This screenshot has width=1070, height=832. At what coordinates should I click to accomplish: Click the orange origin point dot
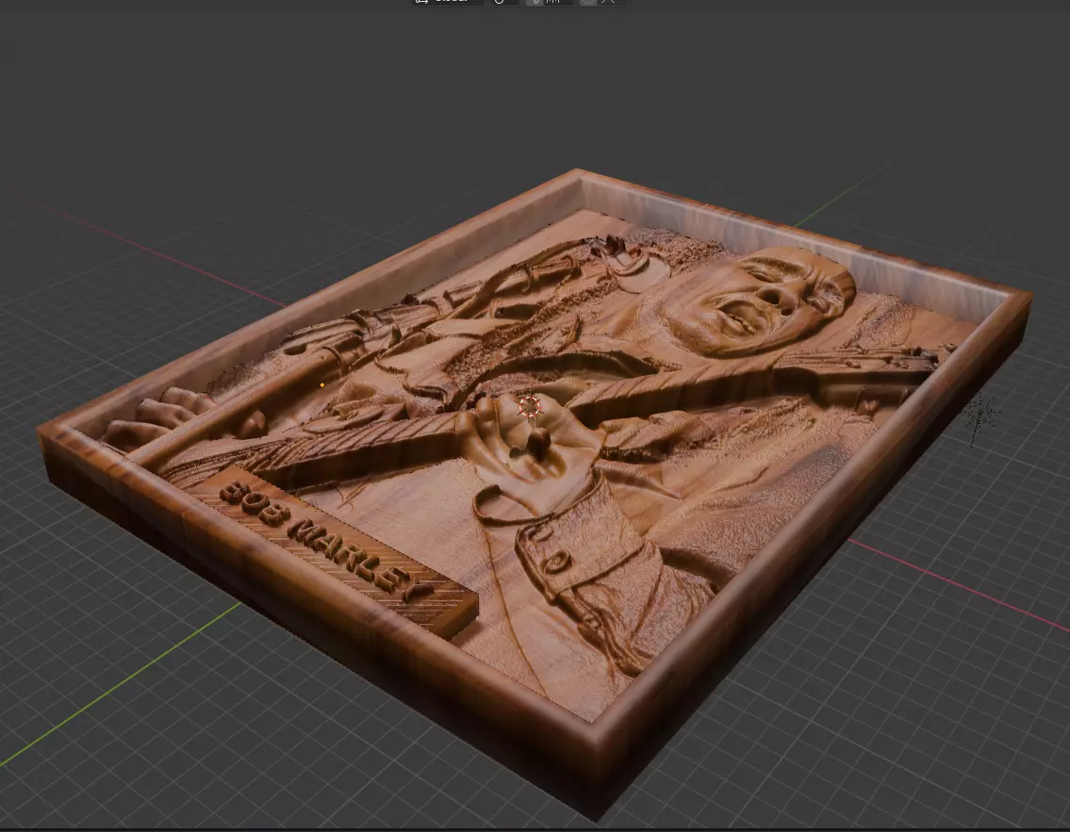pyautogui.click(x=322, y=385)
